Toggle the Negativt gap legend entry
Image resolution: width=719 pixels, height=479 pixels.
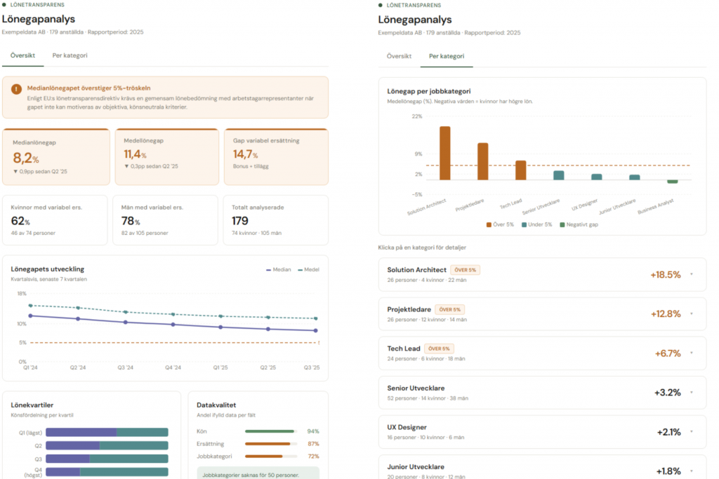(x=579, y=224)
